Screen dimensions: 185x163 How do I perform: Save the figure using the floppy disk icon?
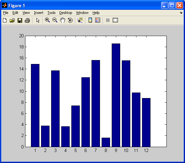pos(20,20)
